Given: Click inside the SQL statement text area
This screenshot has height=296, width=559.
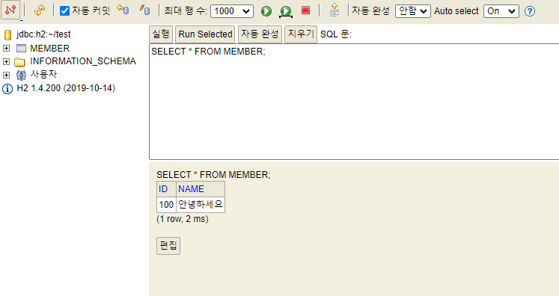Looking at the screenshot, I should pos(354,102).
